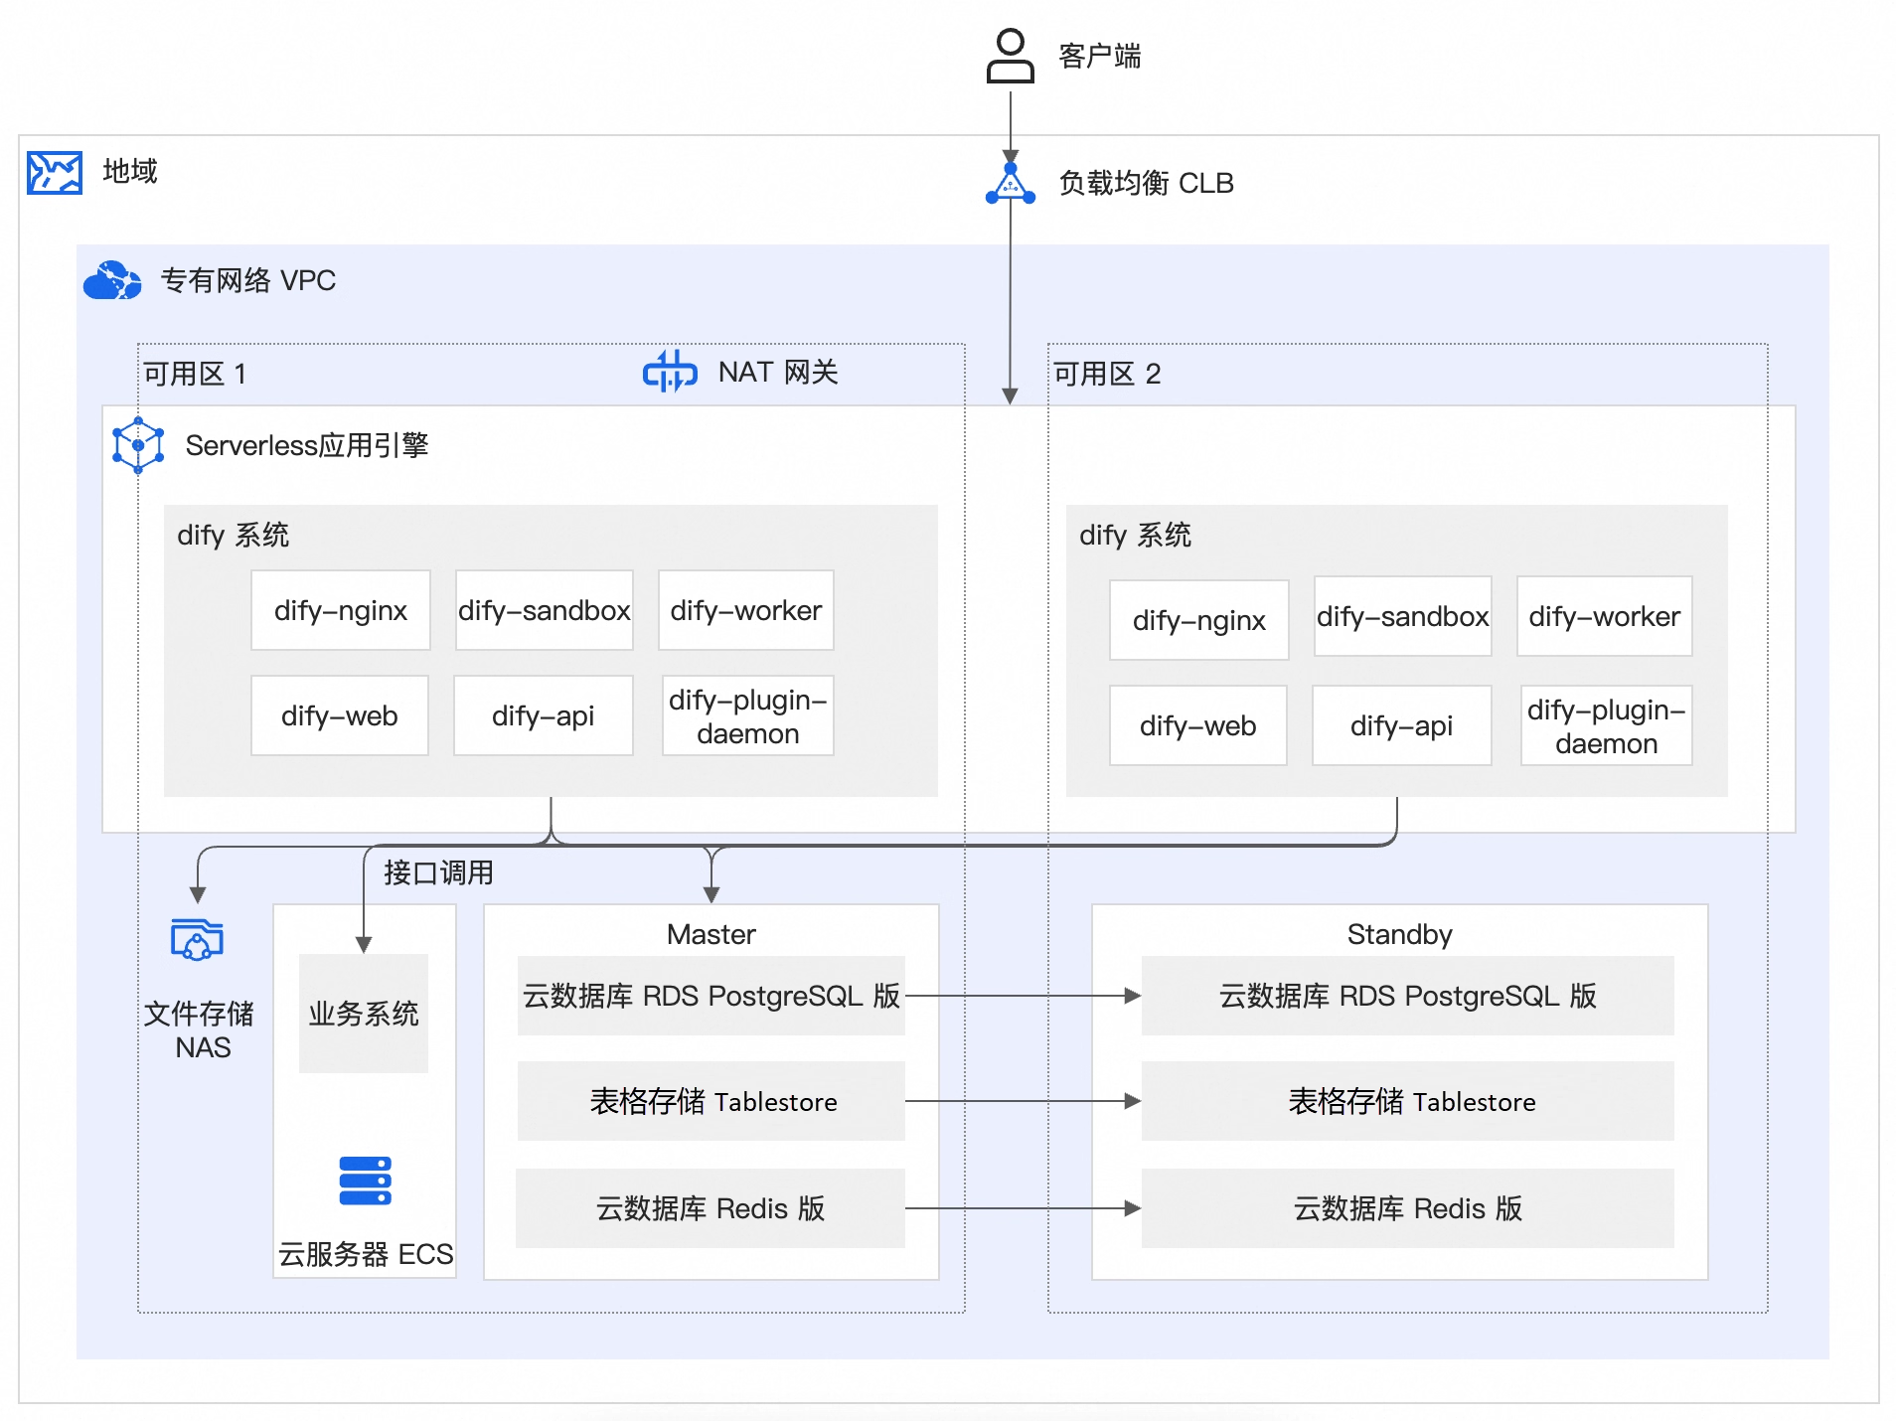Click Standby 表格存储 Tablestore box
Viewport: 1896px width, 1421px height.
pos(1408,1101)
